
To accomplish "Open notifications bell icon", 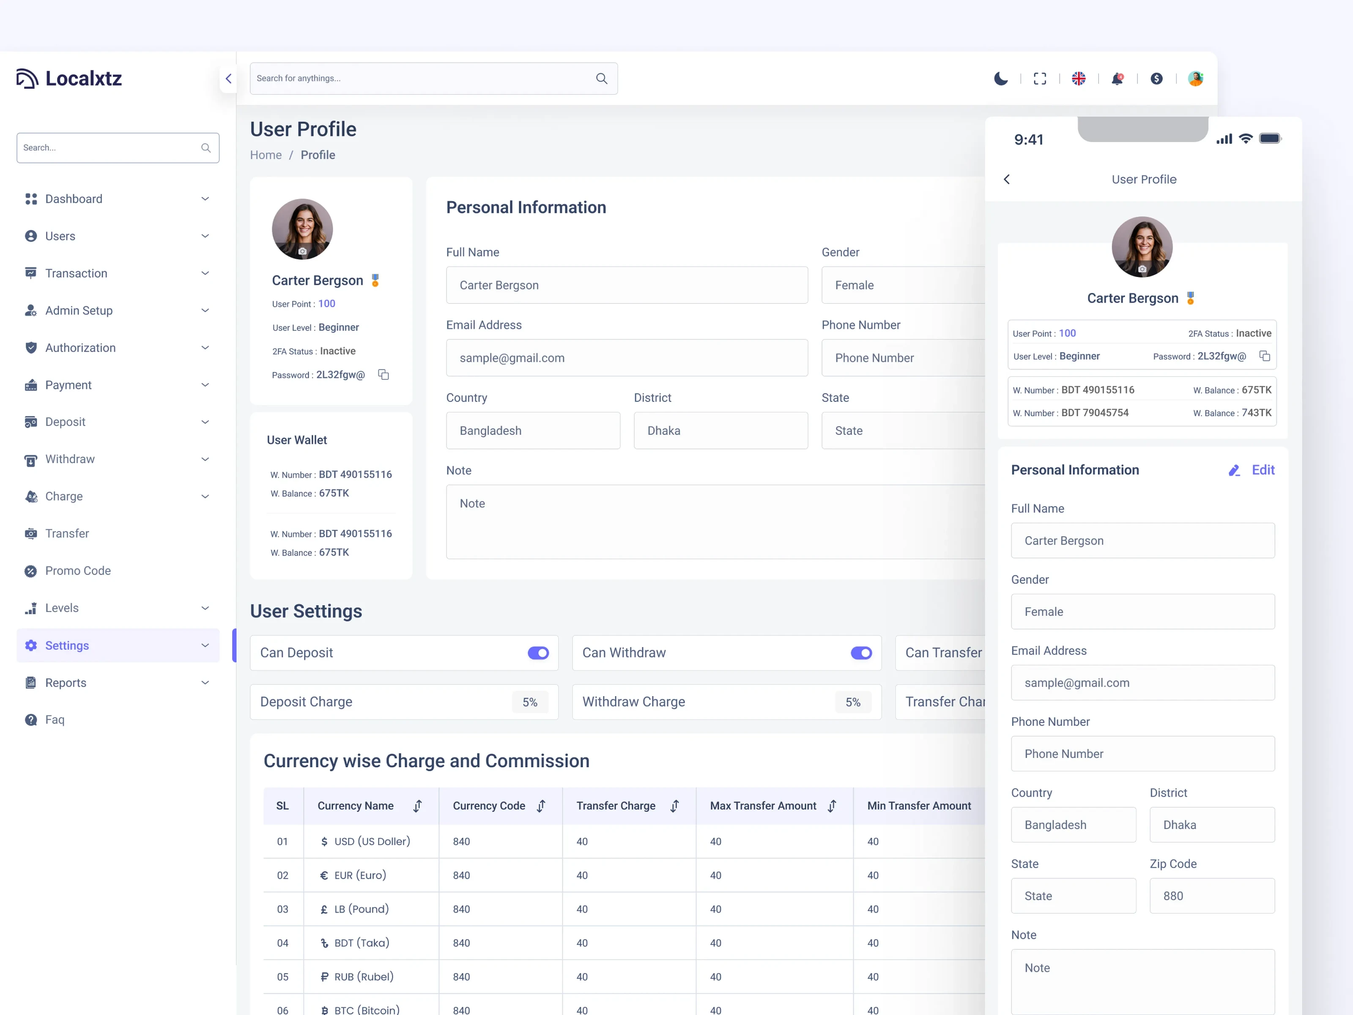I will point(1117,78).
